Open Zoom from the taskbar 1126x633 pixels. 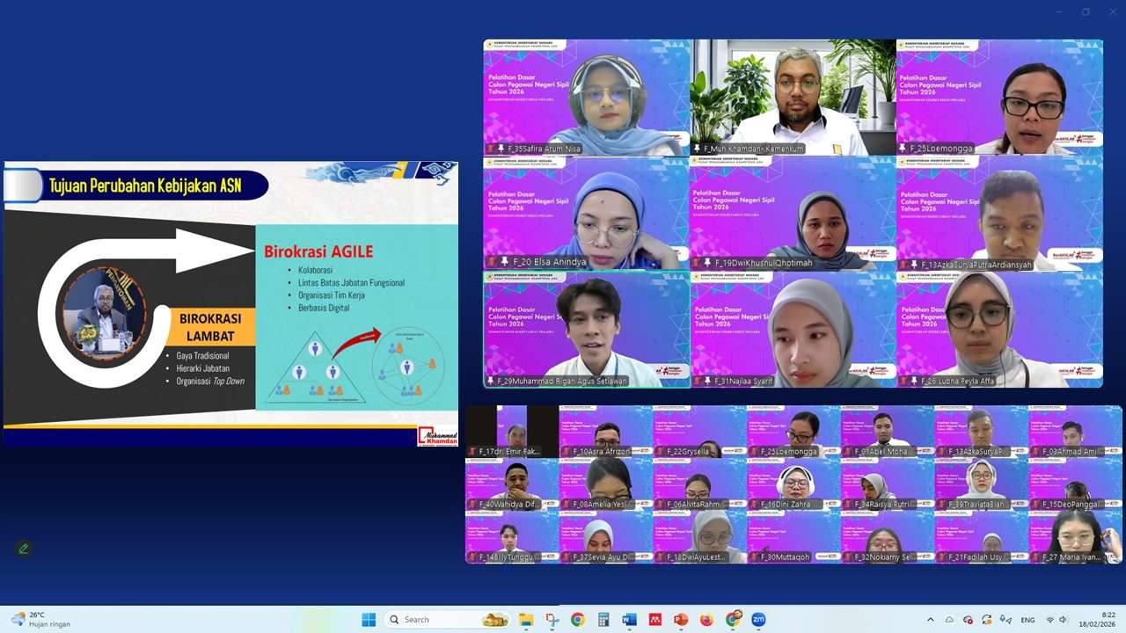click(757, 619)
